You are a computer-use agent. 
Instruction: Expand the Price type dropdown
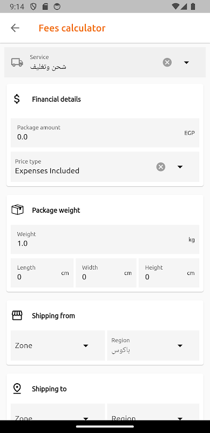[x=180, y=167]
